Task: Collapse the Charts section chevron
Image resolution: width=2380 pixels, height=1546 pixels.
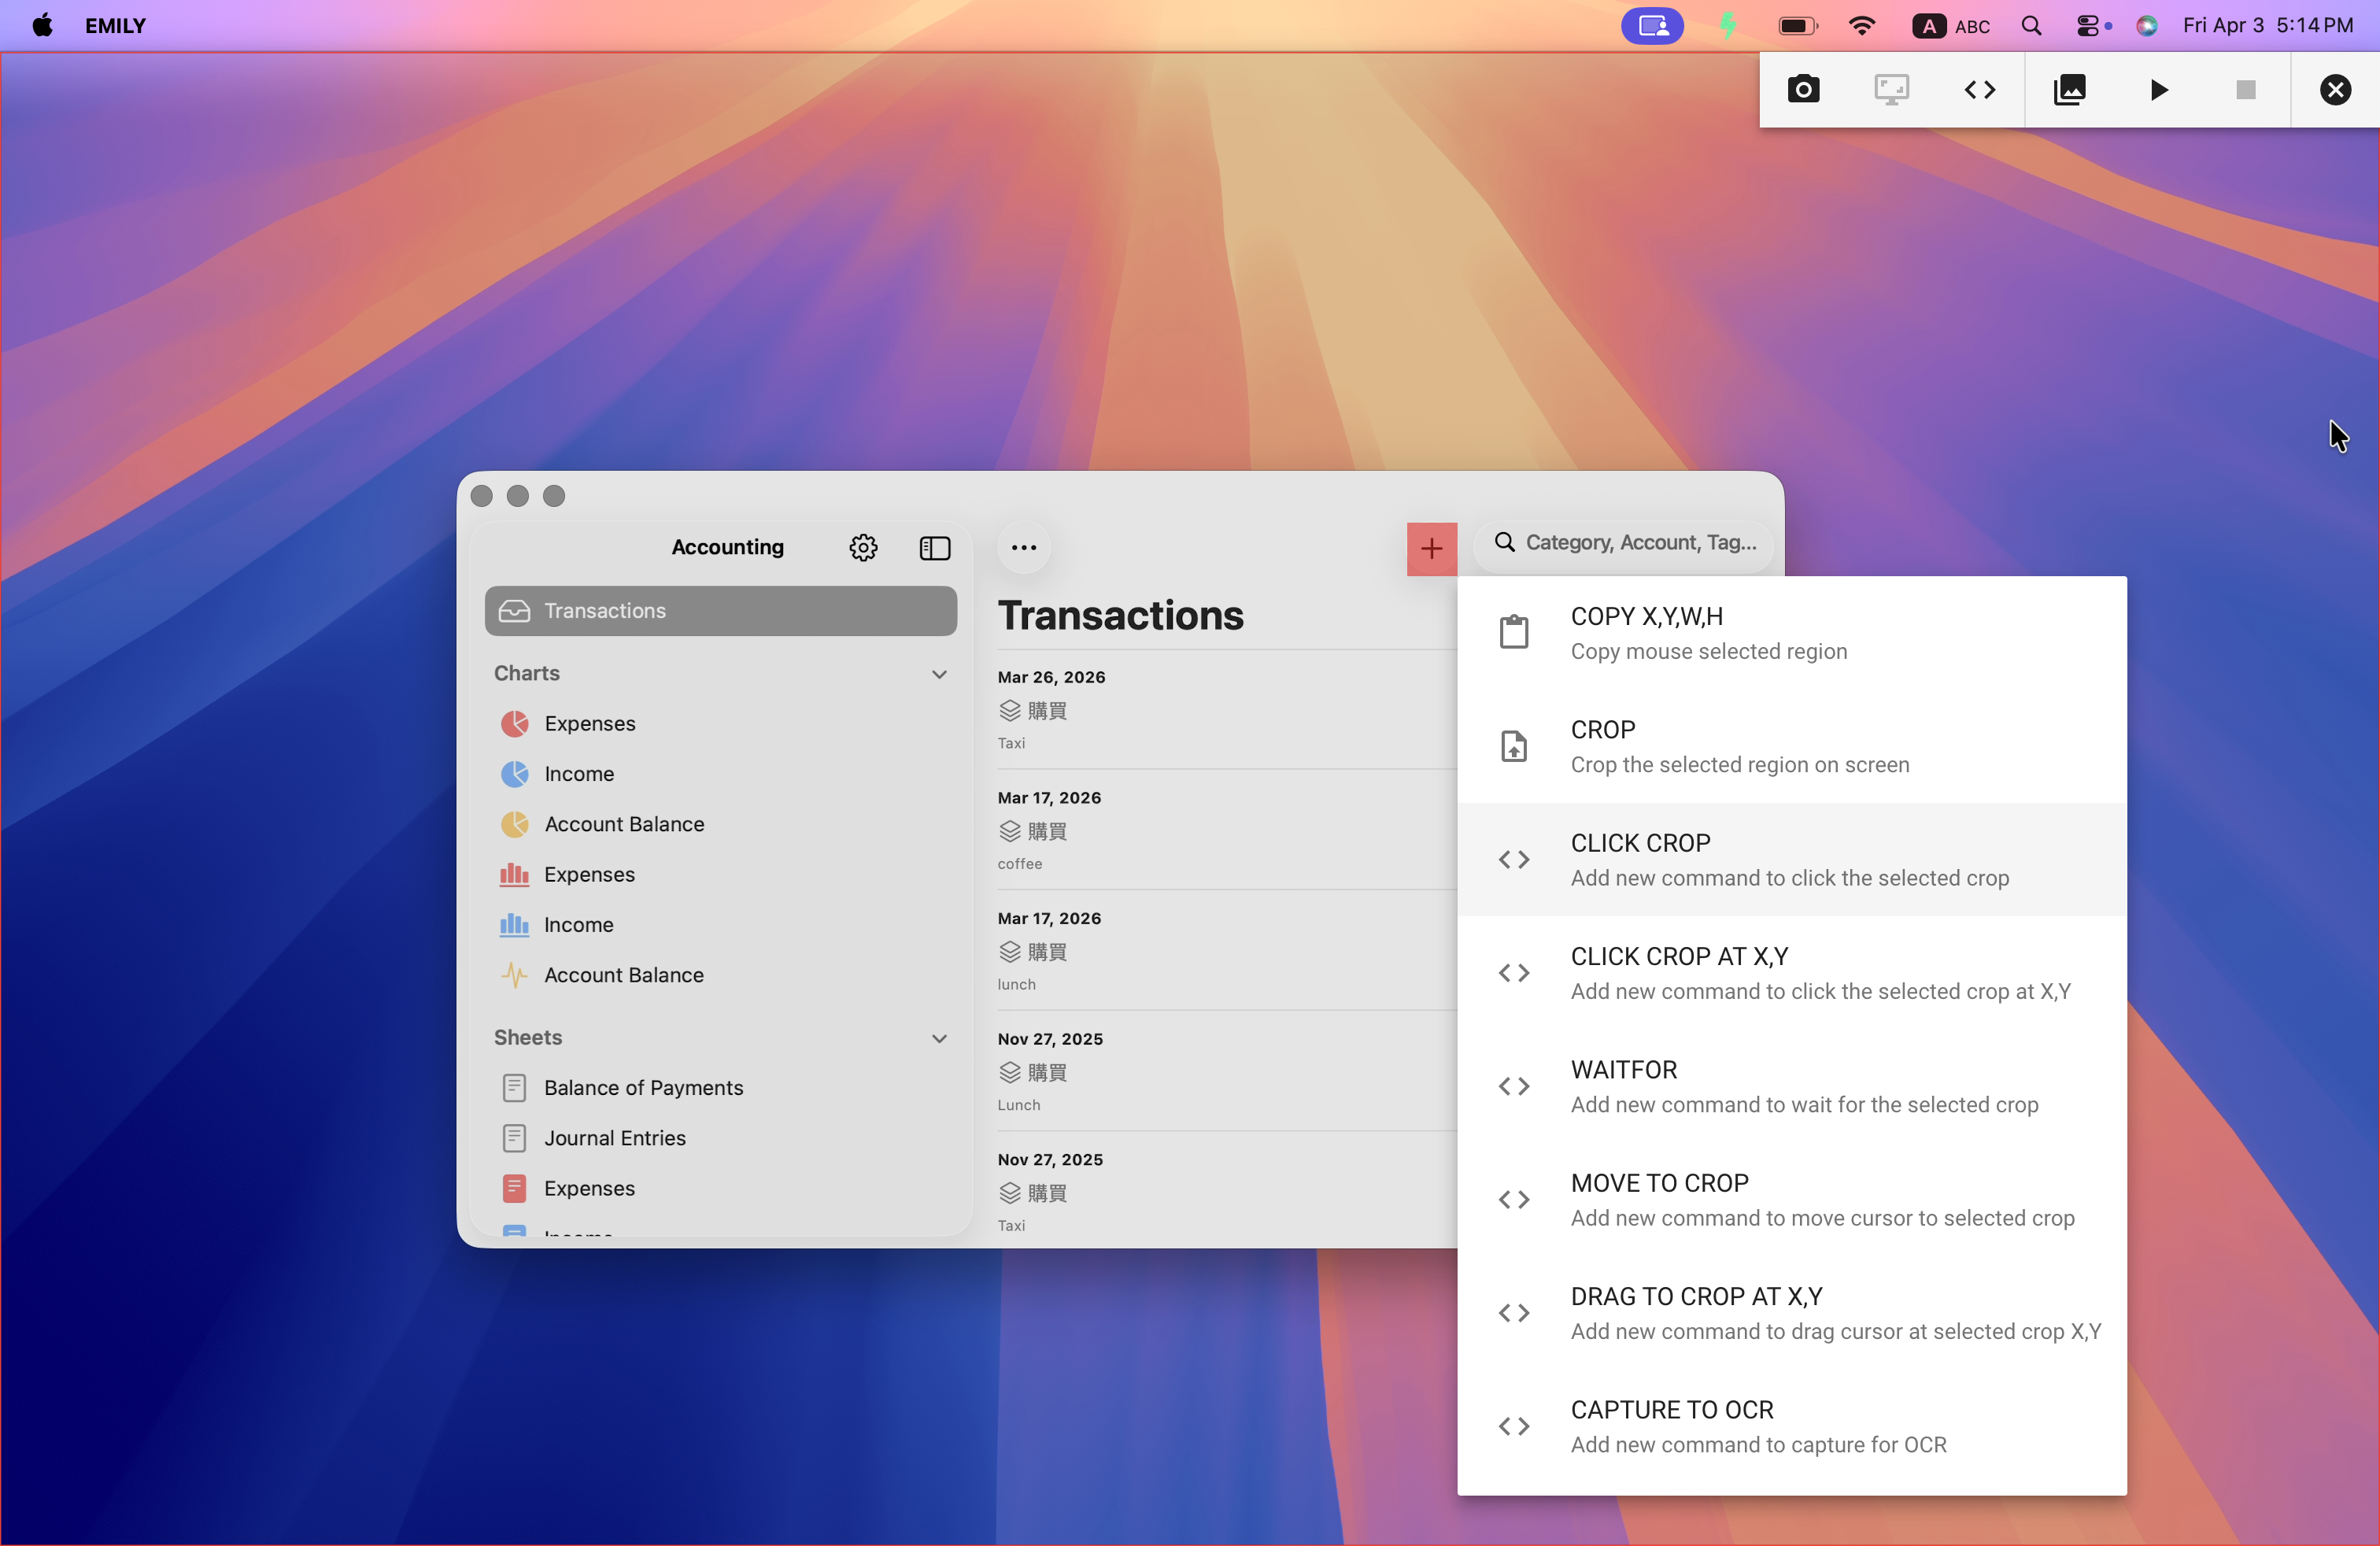Action: (938, 674)
